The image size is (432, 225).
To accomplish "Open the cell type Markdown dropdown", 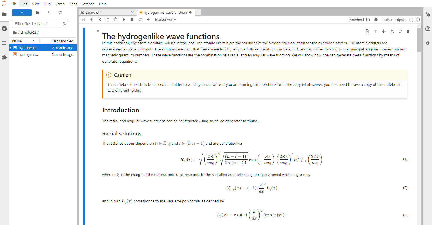I will click(x=165, y=19).
